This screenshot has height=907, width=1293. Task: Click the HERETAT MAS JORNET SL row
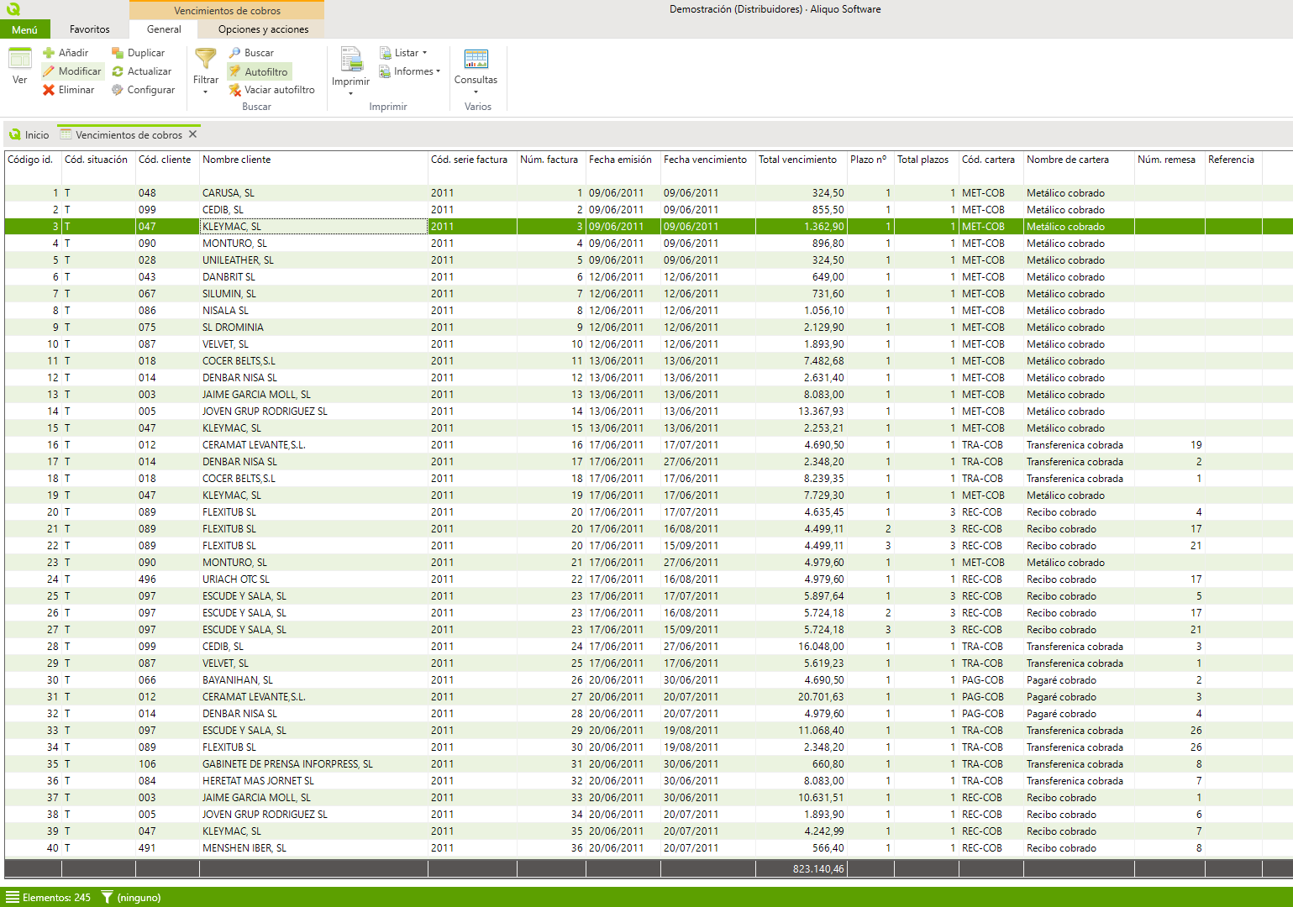pos(648,781)
